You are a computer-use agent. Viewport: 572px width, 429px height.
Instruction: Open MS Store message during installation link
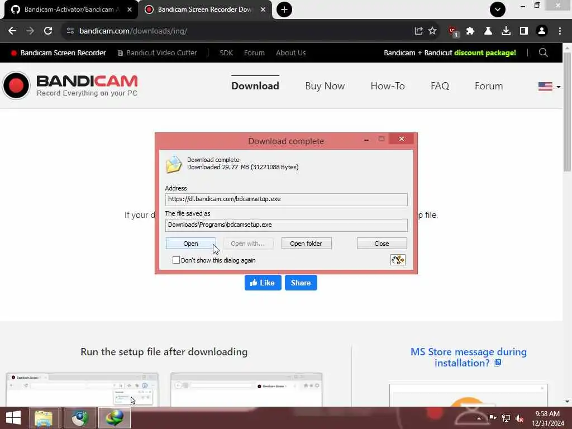469,357
